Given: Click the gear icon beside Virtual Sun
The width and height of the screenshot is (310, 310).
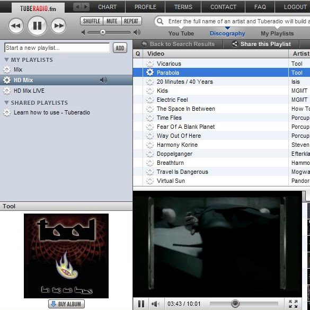Looking at the screenshot, I should [149, 181].
